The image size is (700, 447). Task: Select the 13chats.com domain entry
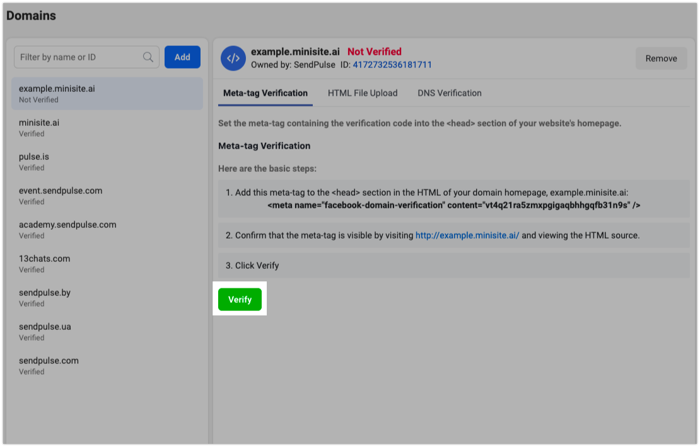pos(107,263)
